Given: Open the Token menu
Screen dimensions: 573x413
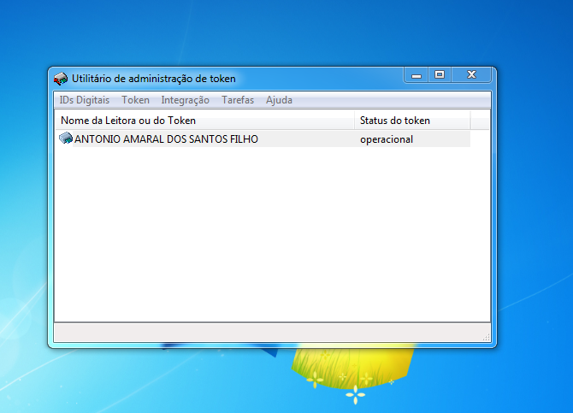Looking at the screenshot, I should click(x=136, y=100).
